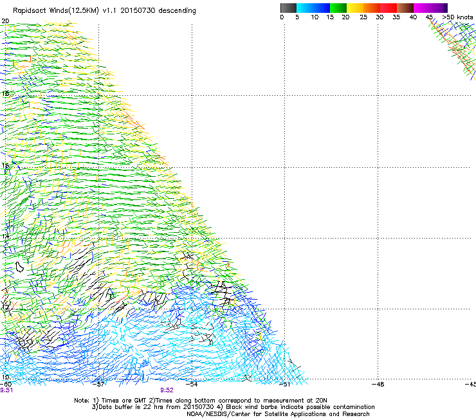This screenshot has height=418, width=476.
Task: Click the 'Rapidscat Winds(12.5KM) v1.1 20150730 descending' title
Action: point(104,11)
